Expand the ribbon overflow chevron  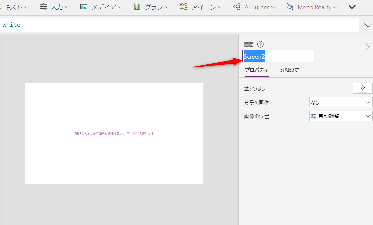coord(352,7)
